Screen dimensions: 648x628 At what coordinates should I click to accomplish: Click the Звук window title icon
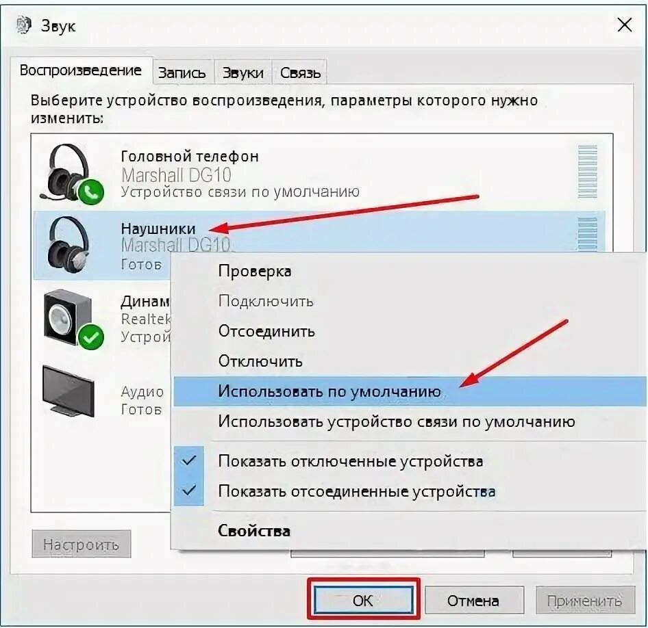click(x=24, y=25)
